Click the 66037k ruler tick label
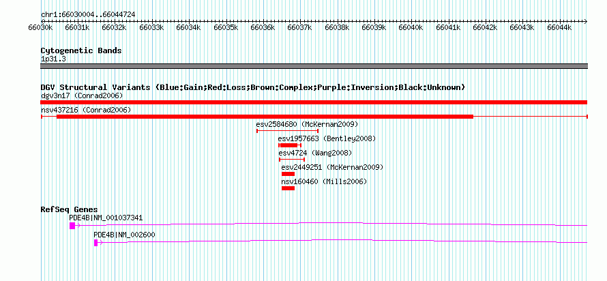 tap(300, 27)
